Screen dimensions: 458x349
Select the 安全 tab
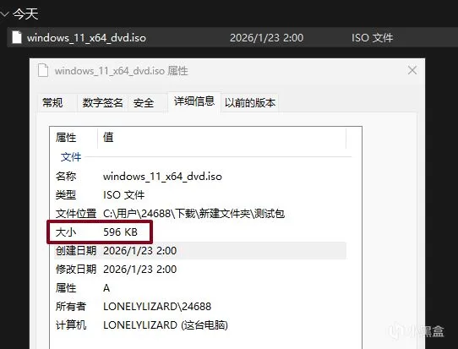[x=144, y=103]
